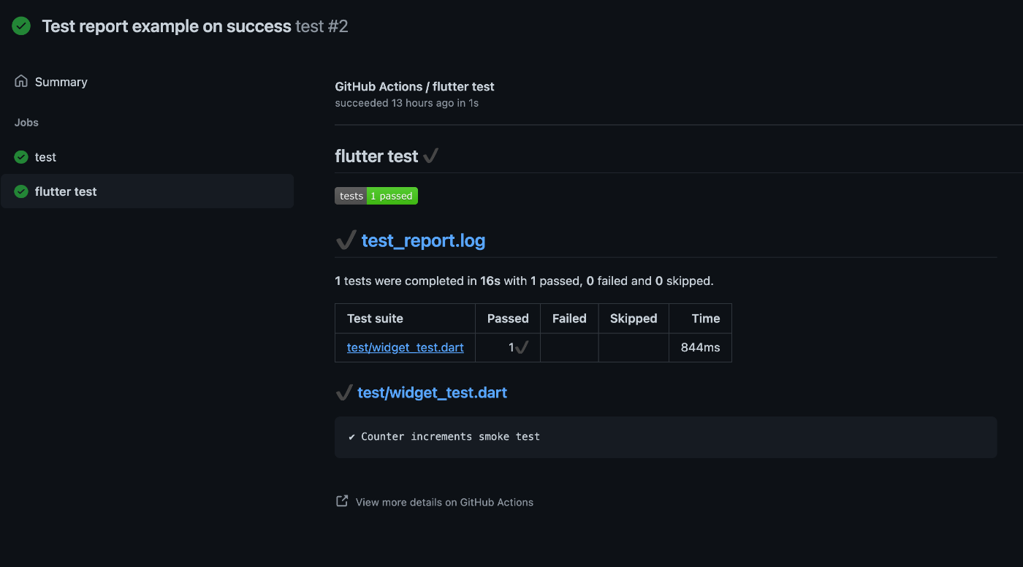The width and height of the screenshot is (1023, 567).
Task: Click the external link icon beside 'View more details'
Action: [341, 501]
